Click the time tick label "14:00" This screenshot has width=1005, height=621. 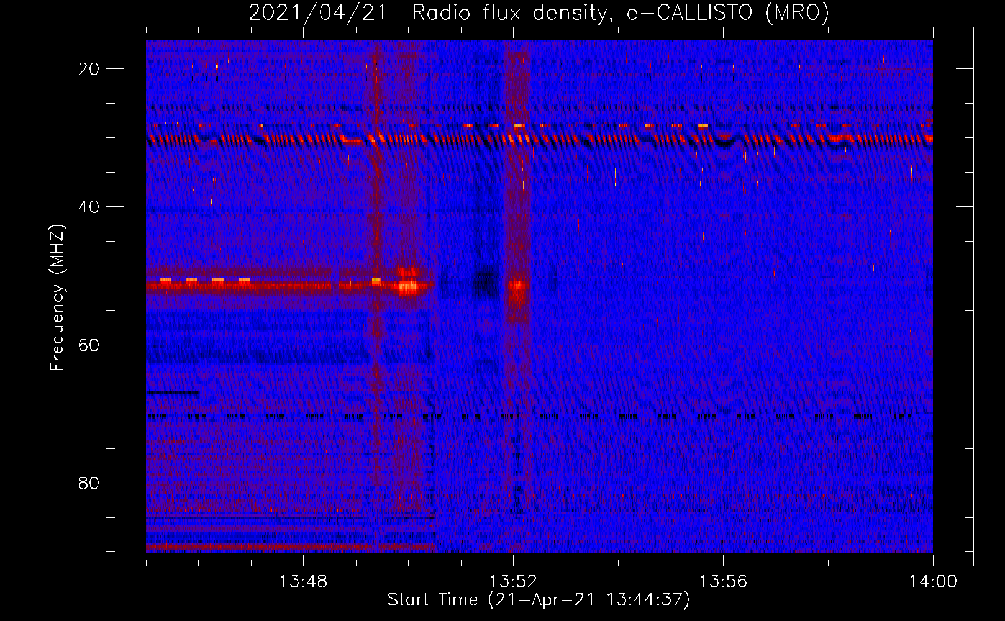click(x=933, y=582)
